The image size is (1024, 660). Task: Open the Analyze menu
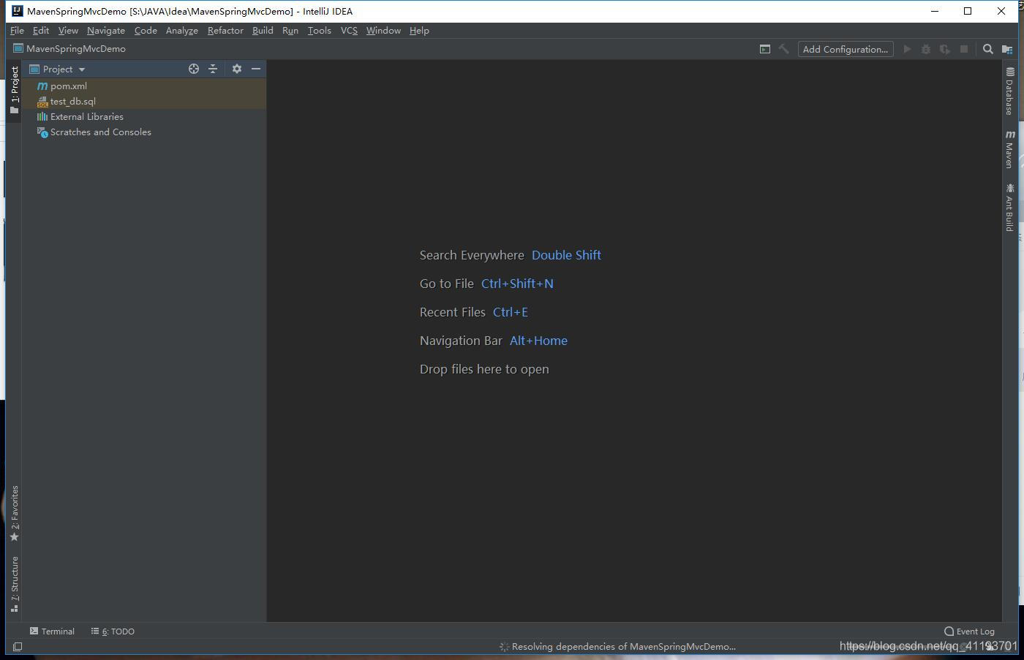coord(182,31)
